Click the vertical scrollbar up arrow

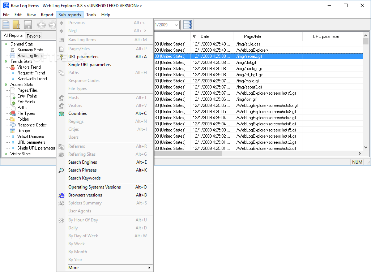click(x=366, y=36)
